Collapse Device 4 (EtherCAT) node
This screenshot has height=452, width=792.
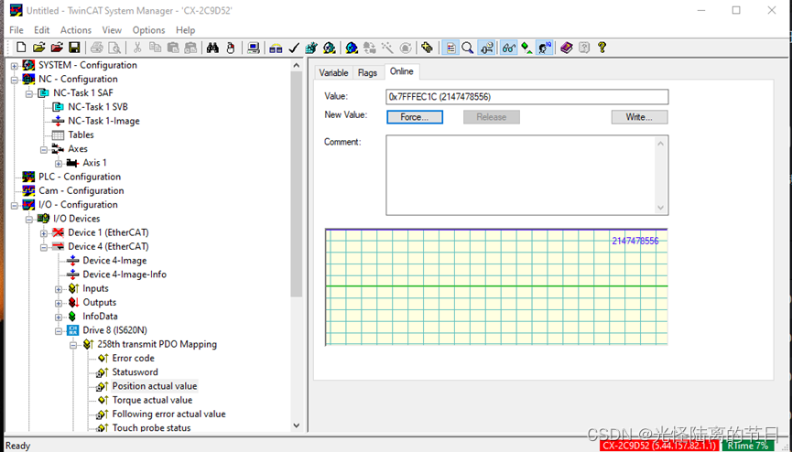point(44,247)
